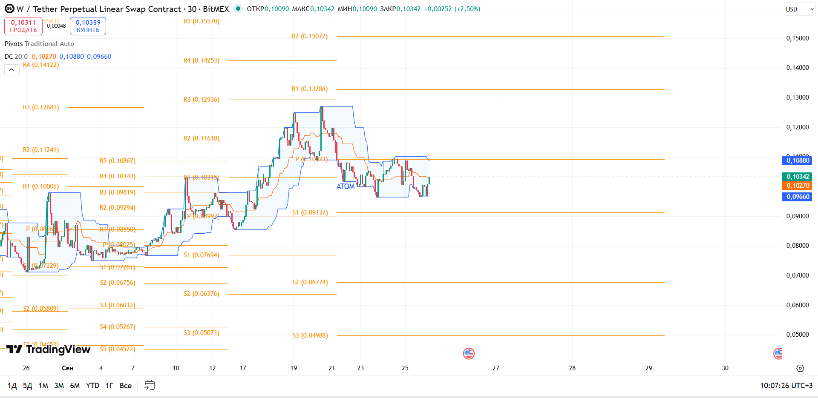The width and height of the screenshot is (818, 398).
Task: Click the S3 (0.05073) pivot label
Action: tap(202, 333)
